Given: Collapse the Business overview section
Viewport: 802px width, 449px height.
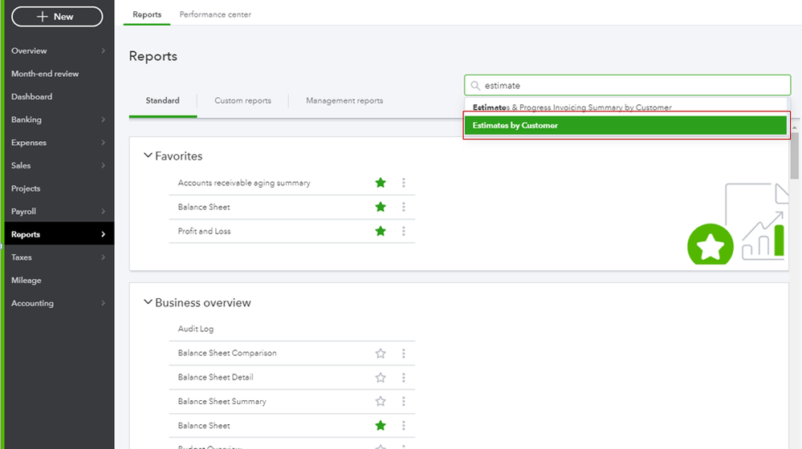Looking at the screenshot, I should (148, 302).
